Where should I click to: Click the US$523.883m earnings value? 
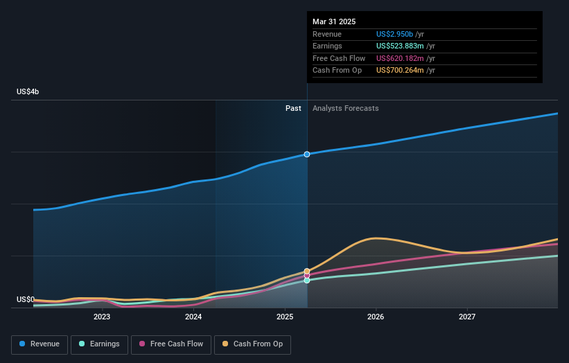tap(400, 46)
